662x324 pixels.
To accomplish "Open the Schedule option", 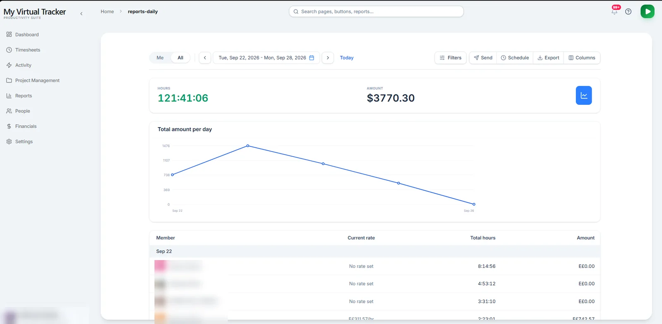I will [515, 58].
